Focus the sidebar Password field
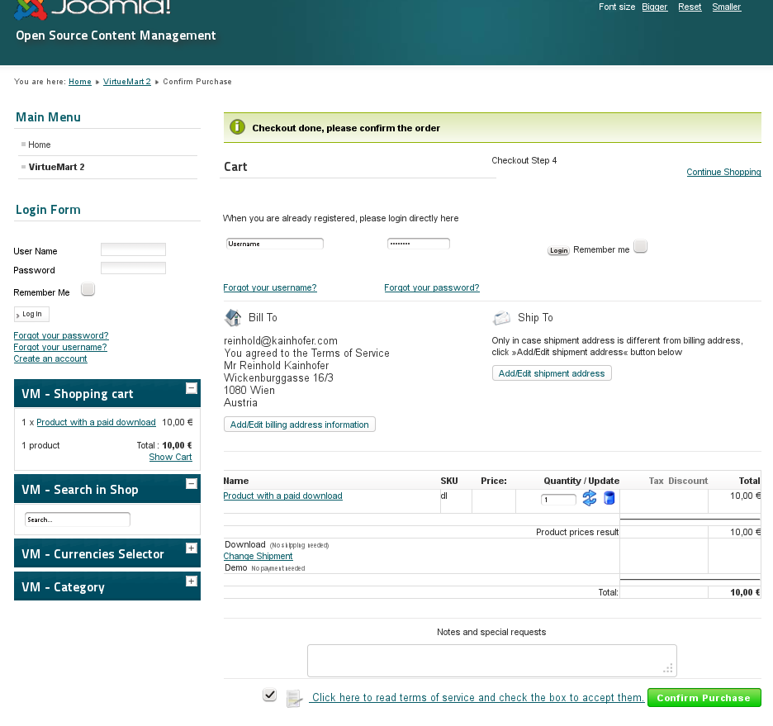Screen dimensions: 773x726 pyautogui.click(x=133, y=268)
